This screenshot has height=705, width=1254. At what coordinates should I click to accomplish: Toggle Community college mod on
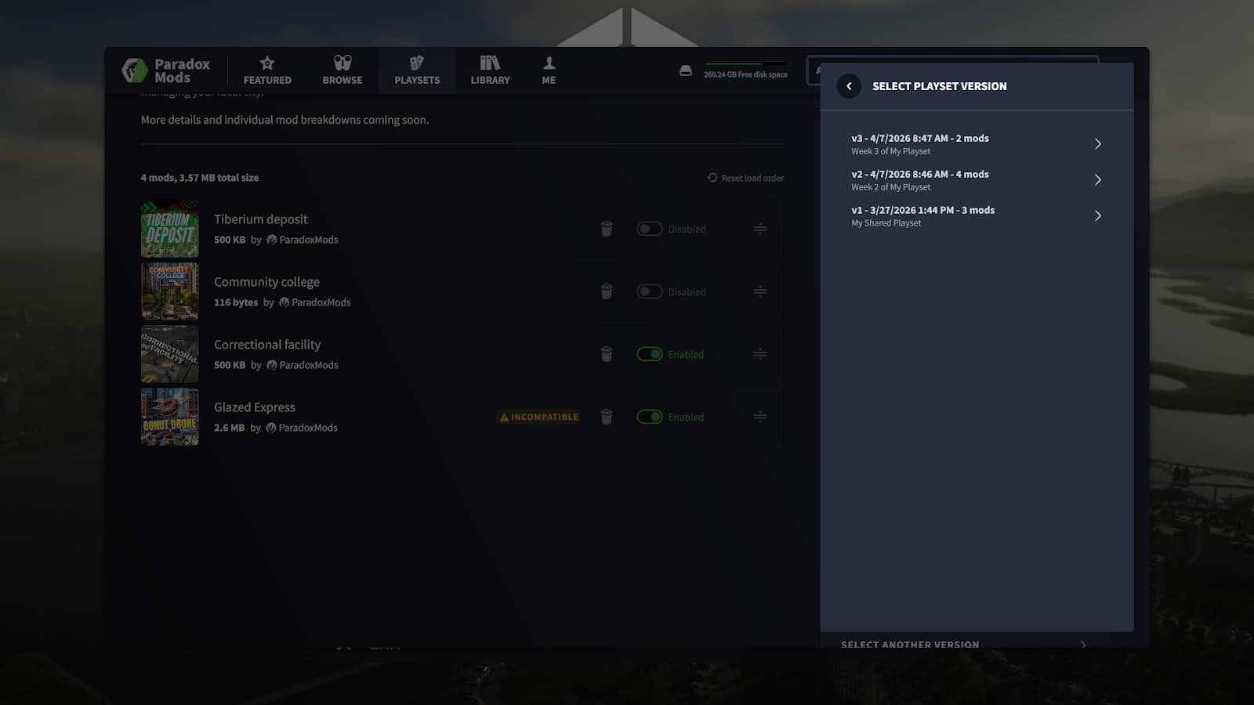649,291
